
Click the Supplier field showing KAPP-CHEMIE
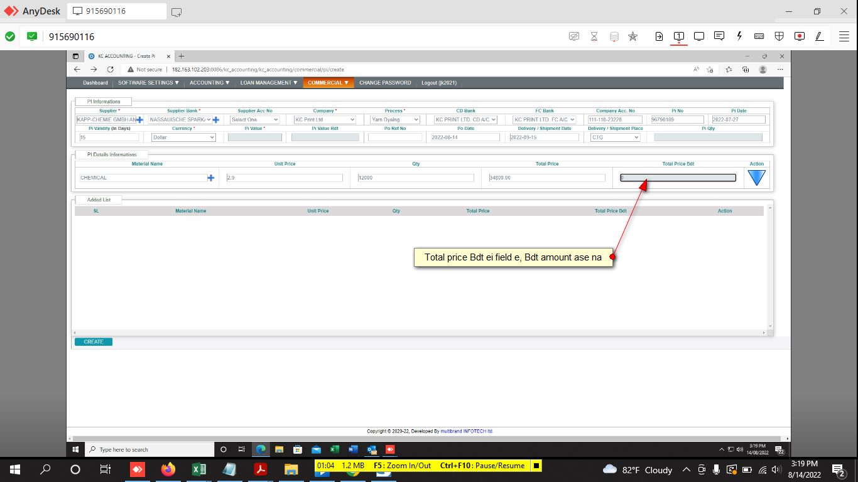[x=106, y=119]
